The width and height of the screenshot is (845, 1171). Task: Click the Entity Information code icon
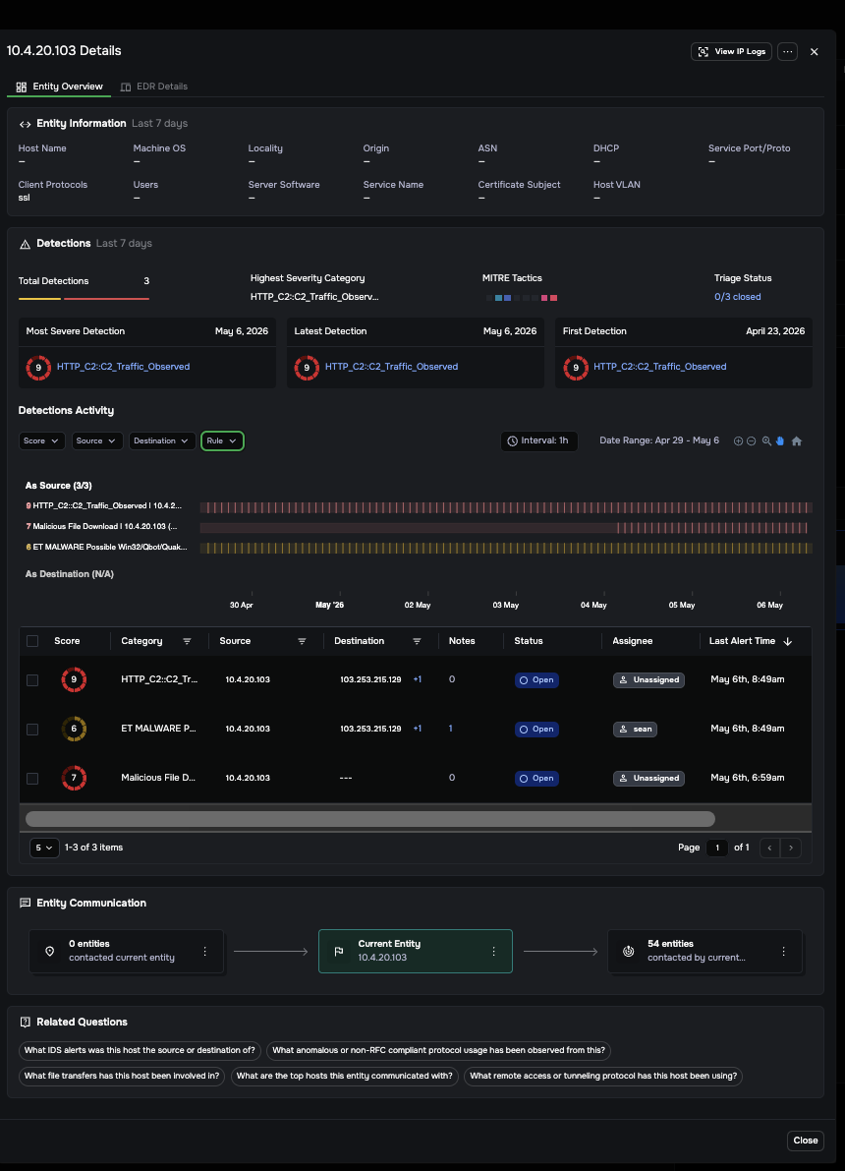pos(25,124)
